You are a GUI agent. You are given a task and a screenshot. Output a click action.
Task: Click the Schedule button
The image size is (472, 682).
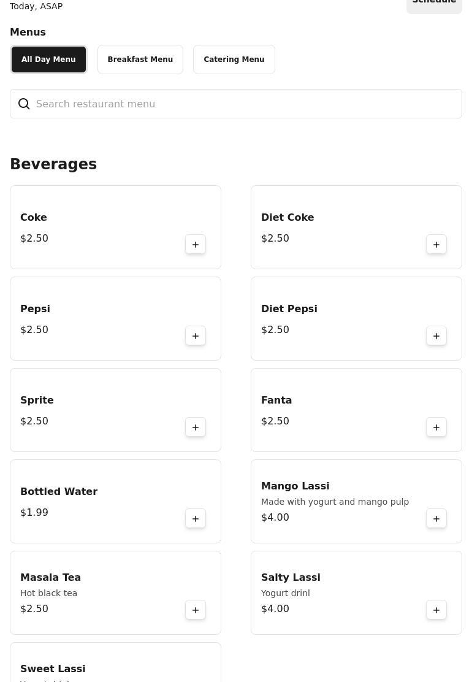434,4
